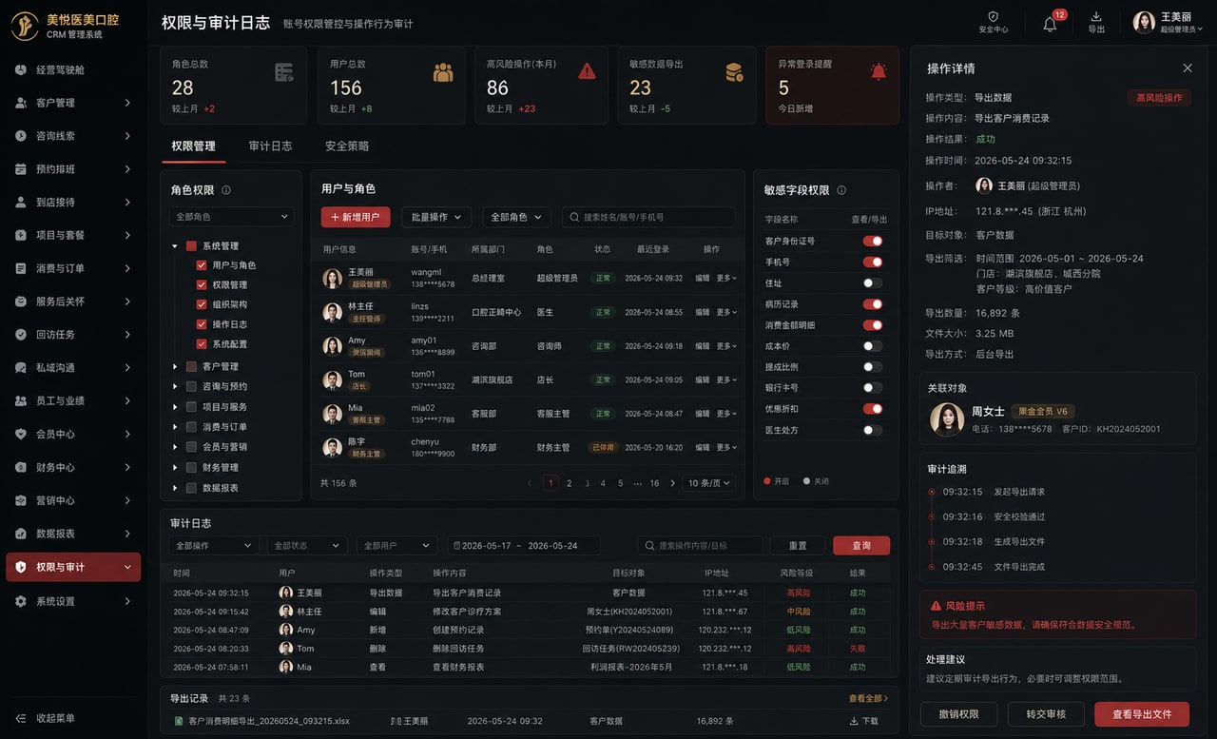Click the 收起菜单 collapse icon
The image size is (1217, 739).
(x=21, y=718)
